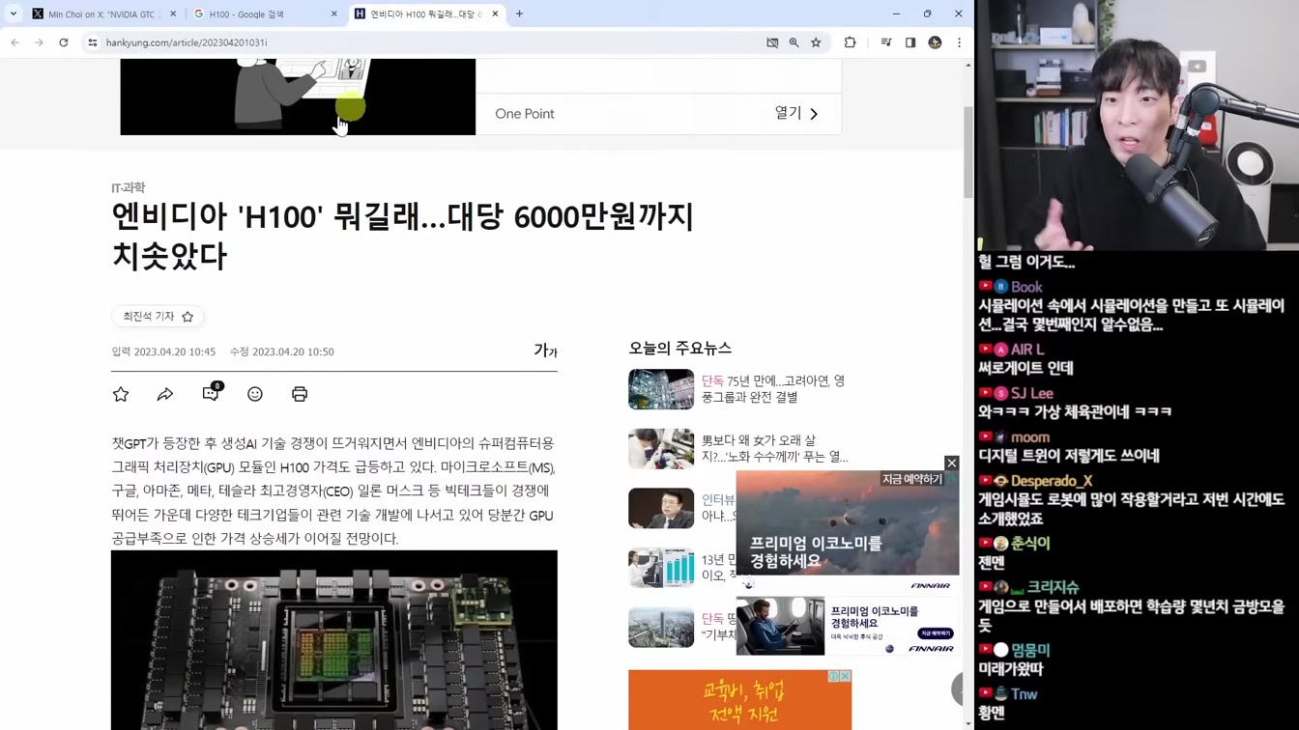Go forward to the next page

(x=39, y=42)
